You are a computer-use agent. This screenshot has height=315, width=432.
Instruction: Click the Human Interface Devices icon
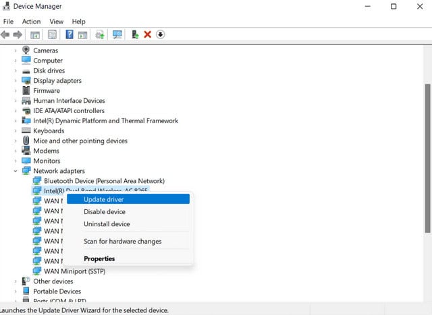coord(26,100)
